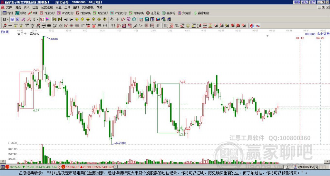Image resolution: width=330 pixels, height=176 pixels.
Task: Open 赢家服务 with the dollar icon
Action: pyautogui.click(x=202, y=13)
